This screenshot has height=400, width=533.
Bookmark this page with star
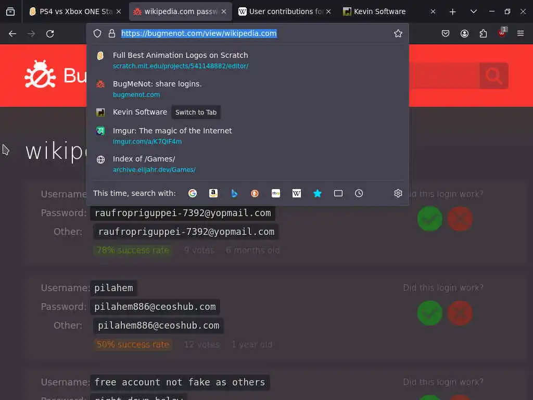pos(398,33)
